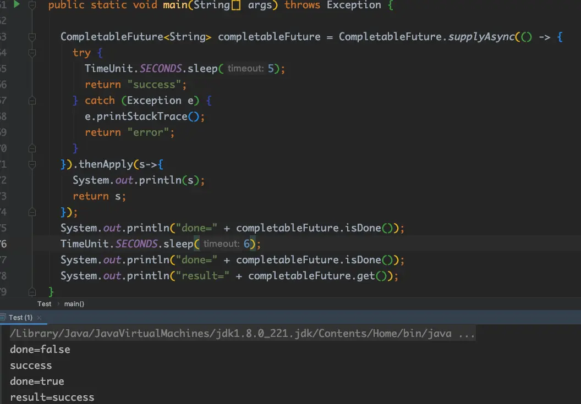Image resolution: width=581 pixels, height=404 pixels.
Task: Run main method via green gutter arrow
Action: click(x=17, y=4)
